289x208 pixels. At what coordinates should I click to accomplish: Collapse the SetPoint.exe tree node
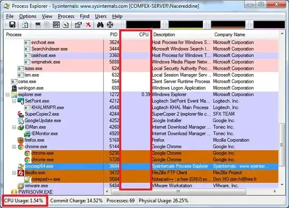tap(14, 101)
